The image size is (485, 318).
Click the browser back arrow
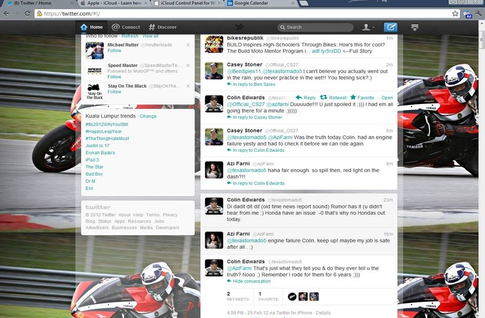coord(6,14)
